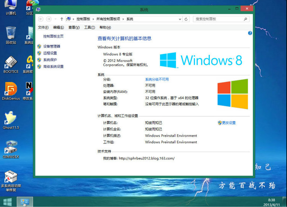The image size is (287, 207).
Task: Click the blog URL http://sphrbeu2012.blog.163.com/
Action: pos(147,158)
